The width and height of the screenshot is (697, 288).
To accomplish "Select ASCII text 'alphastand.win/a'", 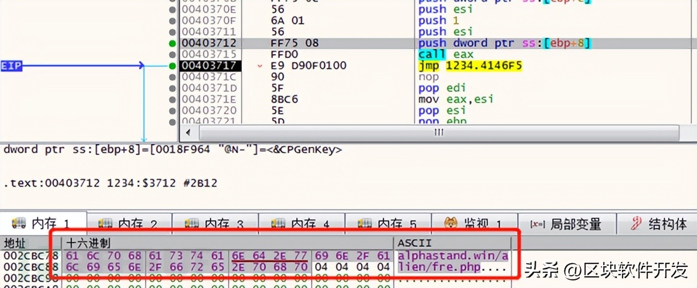I will (452, 256).
